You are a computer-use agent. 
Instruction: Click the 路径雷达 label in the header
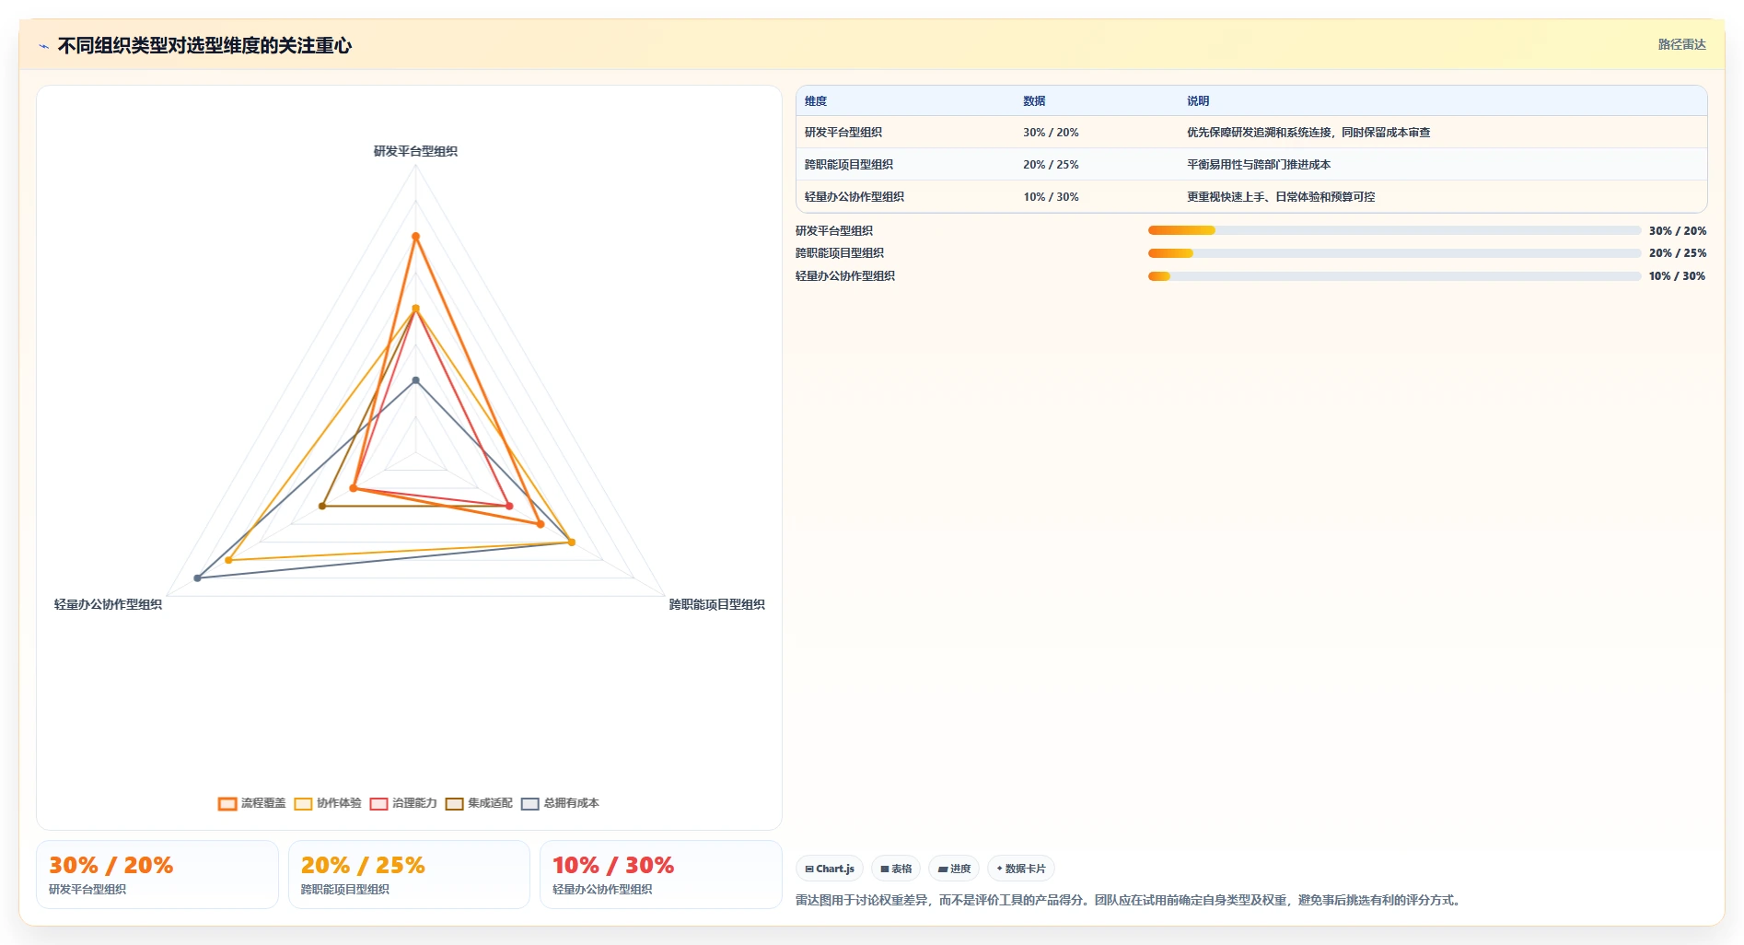point(1681,44)
